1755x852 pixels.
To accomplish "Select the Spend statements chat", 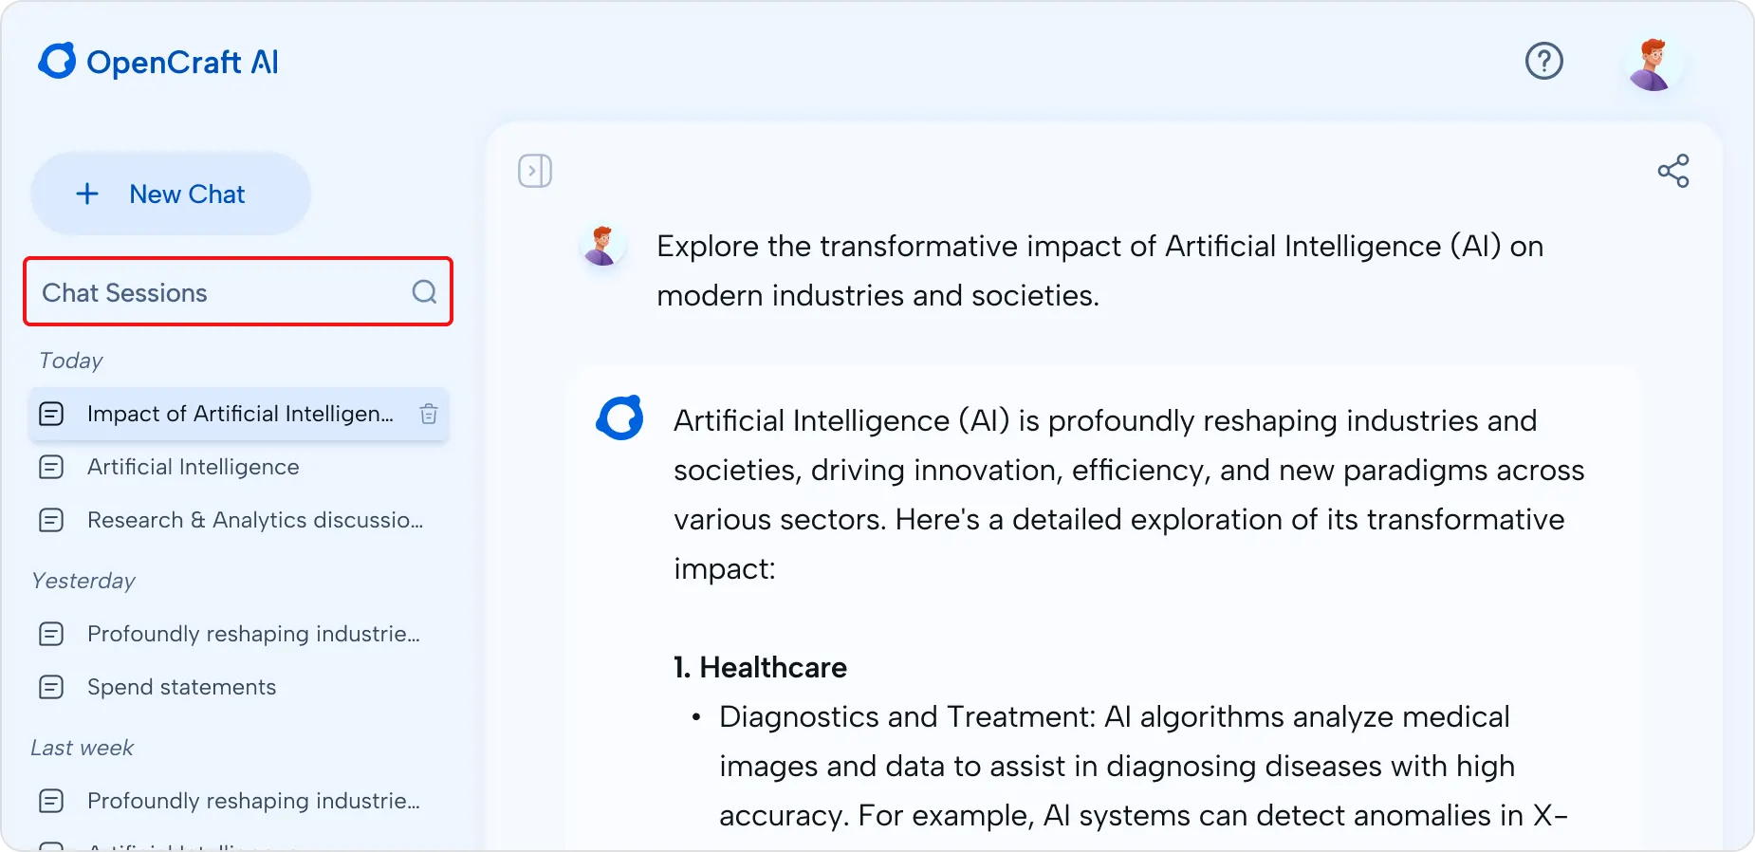I will [x=181, y=687].
